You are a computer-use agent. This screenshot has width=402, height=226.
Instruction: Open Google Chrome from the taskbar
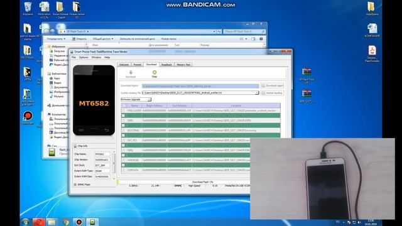pos(66,222)
